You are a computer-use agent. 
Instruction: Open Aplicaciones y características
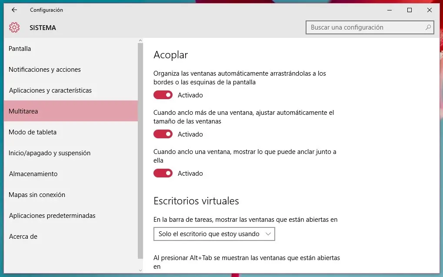[50, 90]
